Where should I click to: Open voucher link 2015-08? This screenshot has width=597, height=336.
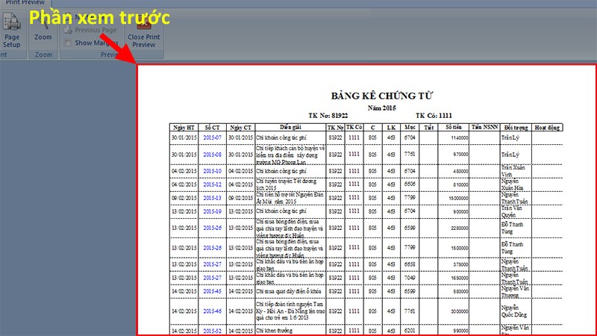tap(212, 155)
